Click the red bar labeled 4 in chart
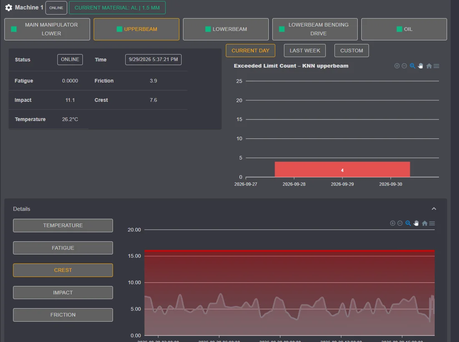 coord(342,170)
